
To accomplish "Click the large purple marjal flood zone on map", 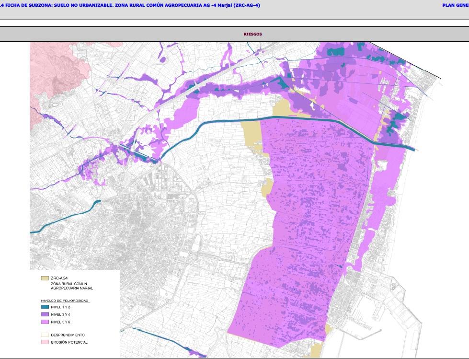I will (x=307, y=216).
